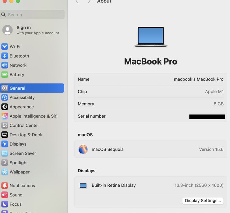Go forward with the right chevron
This screenshot has height=213, width=230.
(89, 2)
